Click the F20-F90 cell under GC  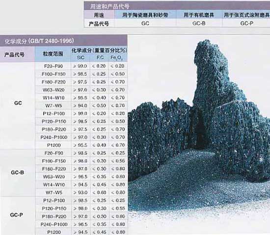(x=54, y=66)
